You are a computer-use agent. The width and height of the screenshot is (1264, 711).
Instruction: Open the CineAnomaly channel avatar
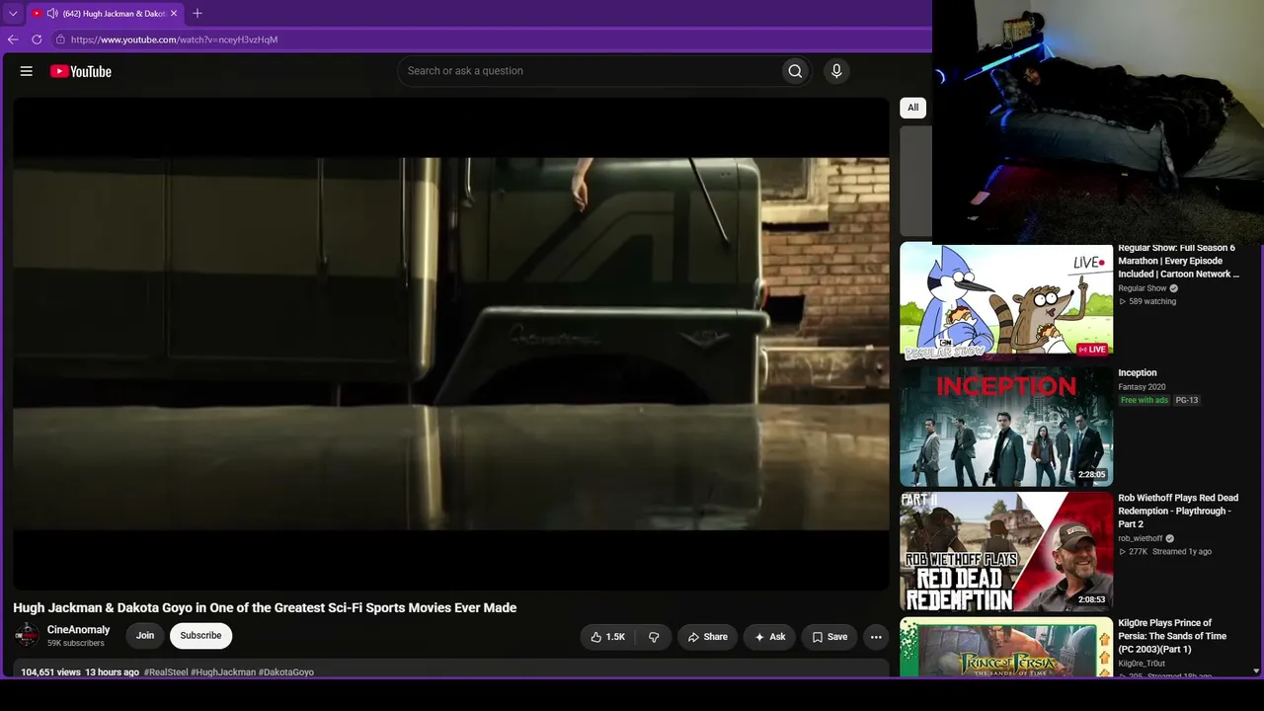[x=27, y=636]
